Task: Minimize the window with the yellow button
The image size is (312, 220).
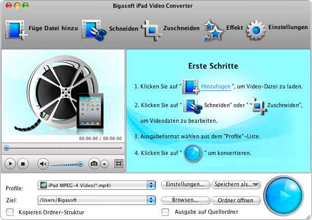Action: [17, 6]
